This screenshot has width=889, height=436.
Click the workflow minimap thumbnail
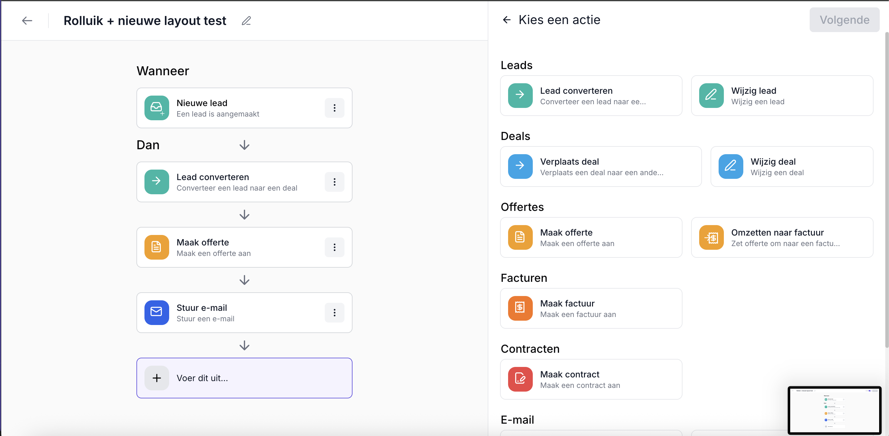point(835,411)
